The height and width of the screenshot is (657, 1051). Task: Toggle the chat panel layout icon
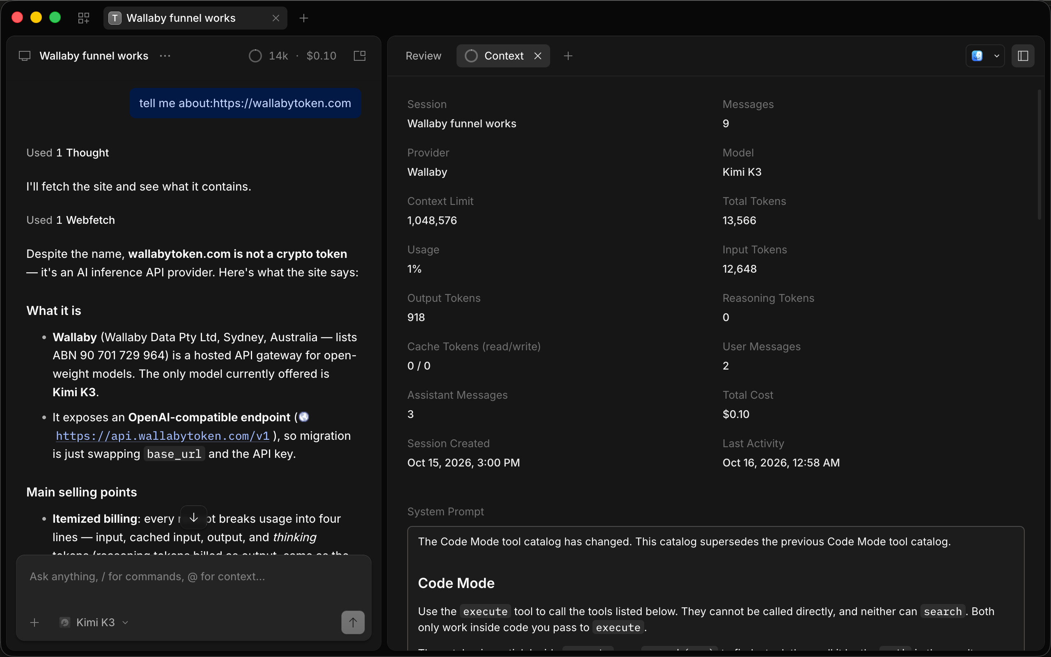[x=360, y=55]
